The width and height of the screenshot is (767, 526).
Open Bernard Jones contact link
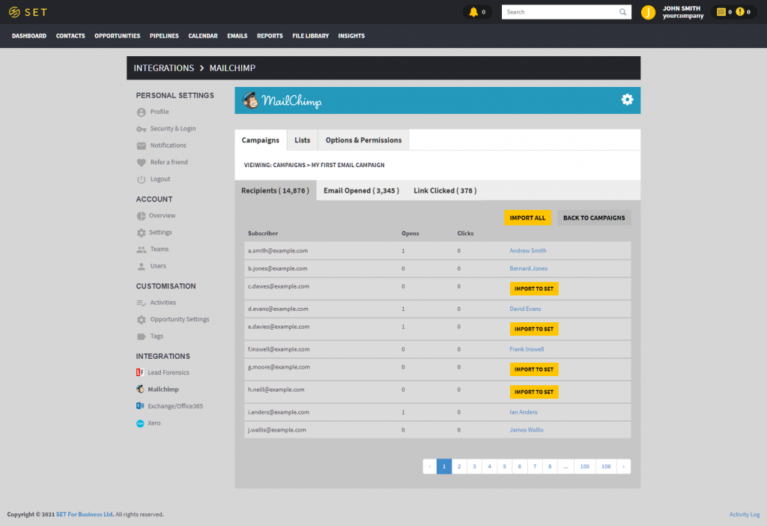point(528,269)
